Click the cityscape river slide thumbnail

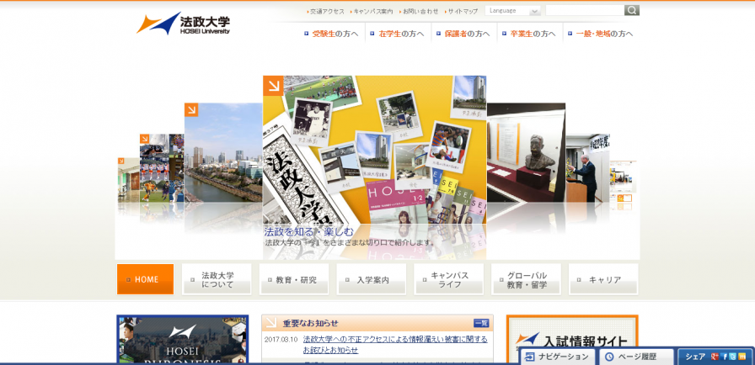pyautogui.click(x=223, y=152)
